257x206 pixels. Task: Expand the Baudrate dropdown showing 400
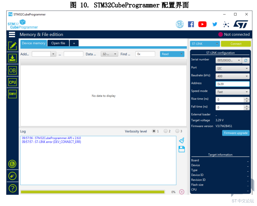click(x=233, y=76)
